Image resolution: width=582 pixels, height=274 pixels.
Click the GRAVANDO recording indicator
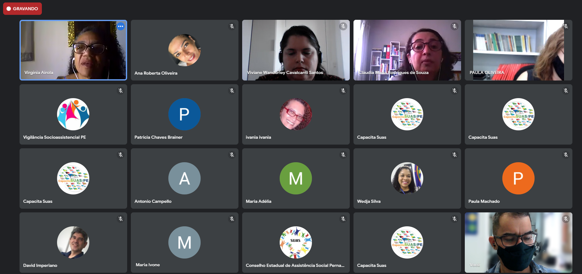22,9
